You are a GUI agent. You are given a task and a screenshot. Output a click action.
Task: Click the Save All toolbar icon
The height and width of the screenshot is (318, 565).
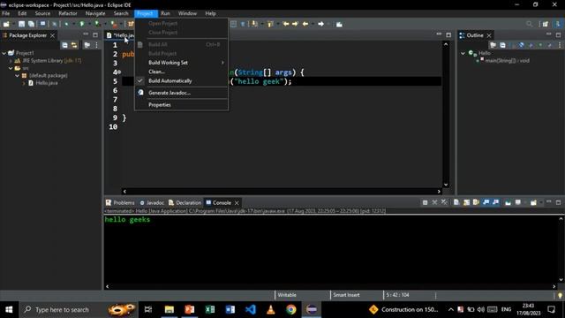(32, 24)
